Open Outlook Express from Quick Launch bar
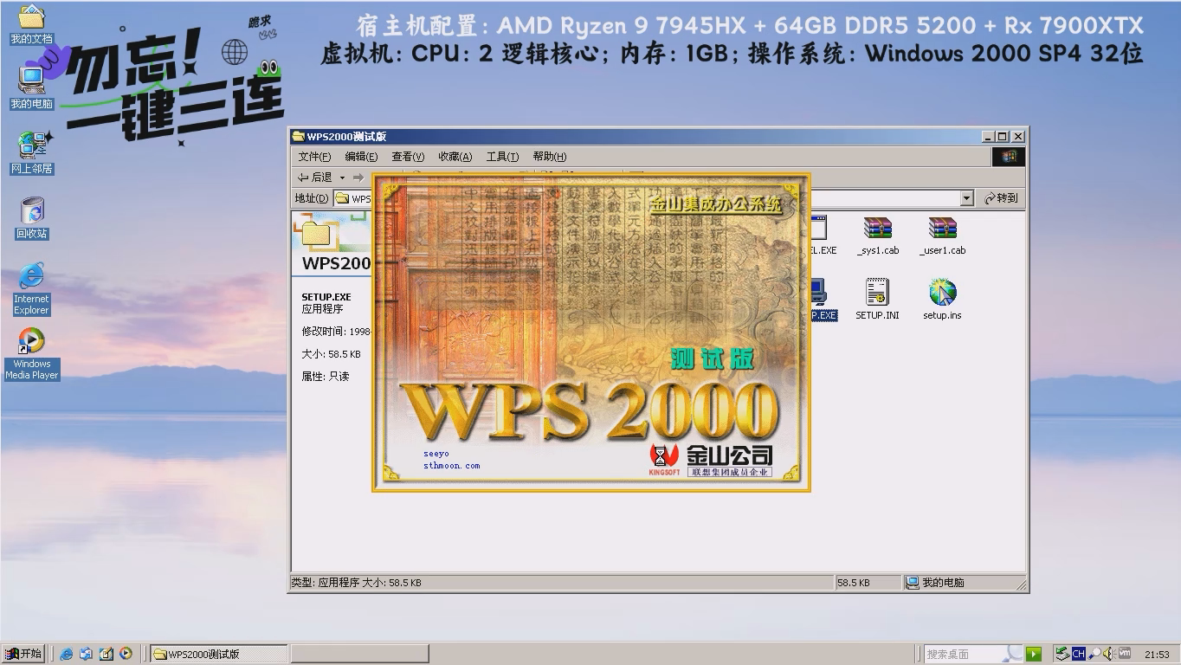Screen dimensions: 1181x665 pyautogui.click(x=86, y=654)
